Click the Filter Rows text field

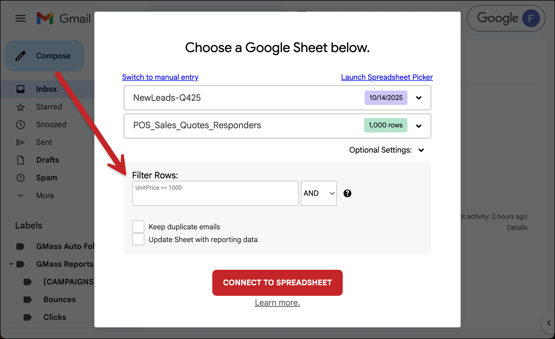(x=215, y=193)
